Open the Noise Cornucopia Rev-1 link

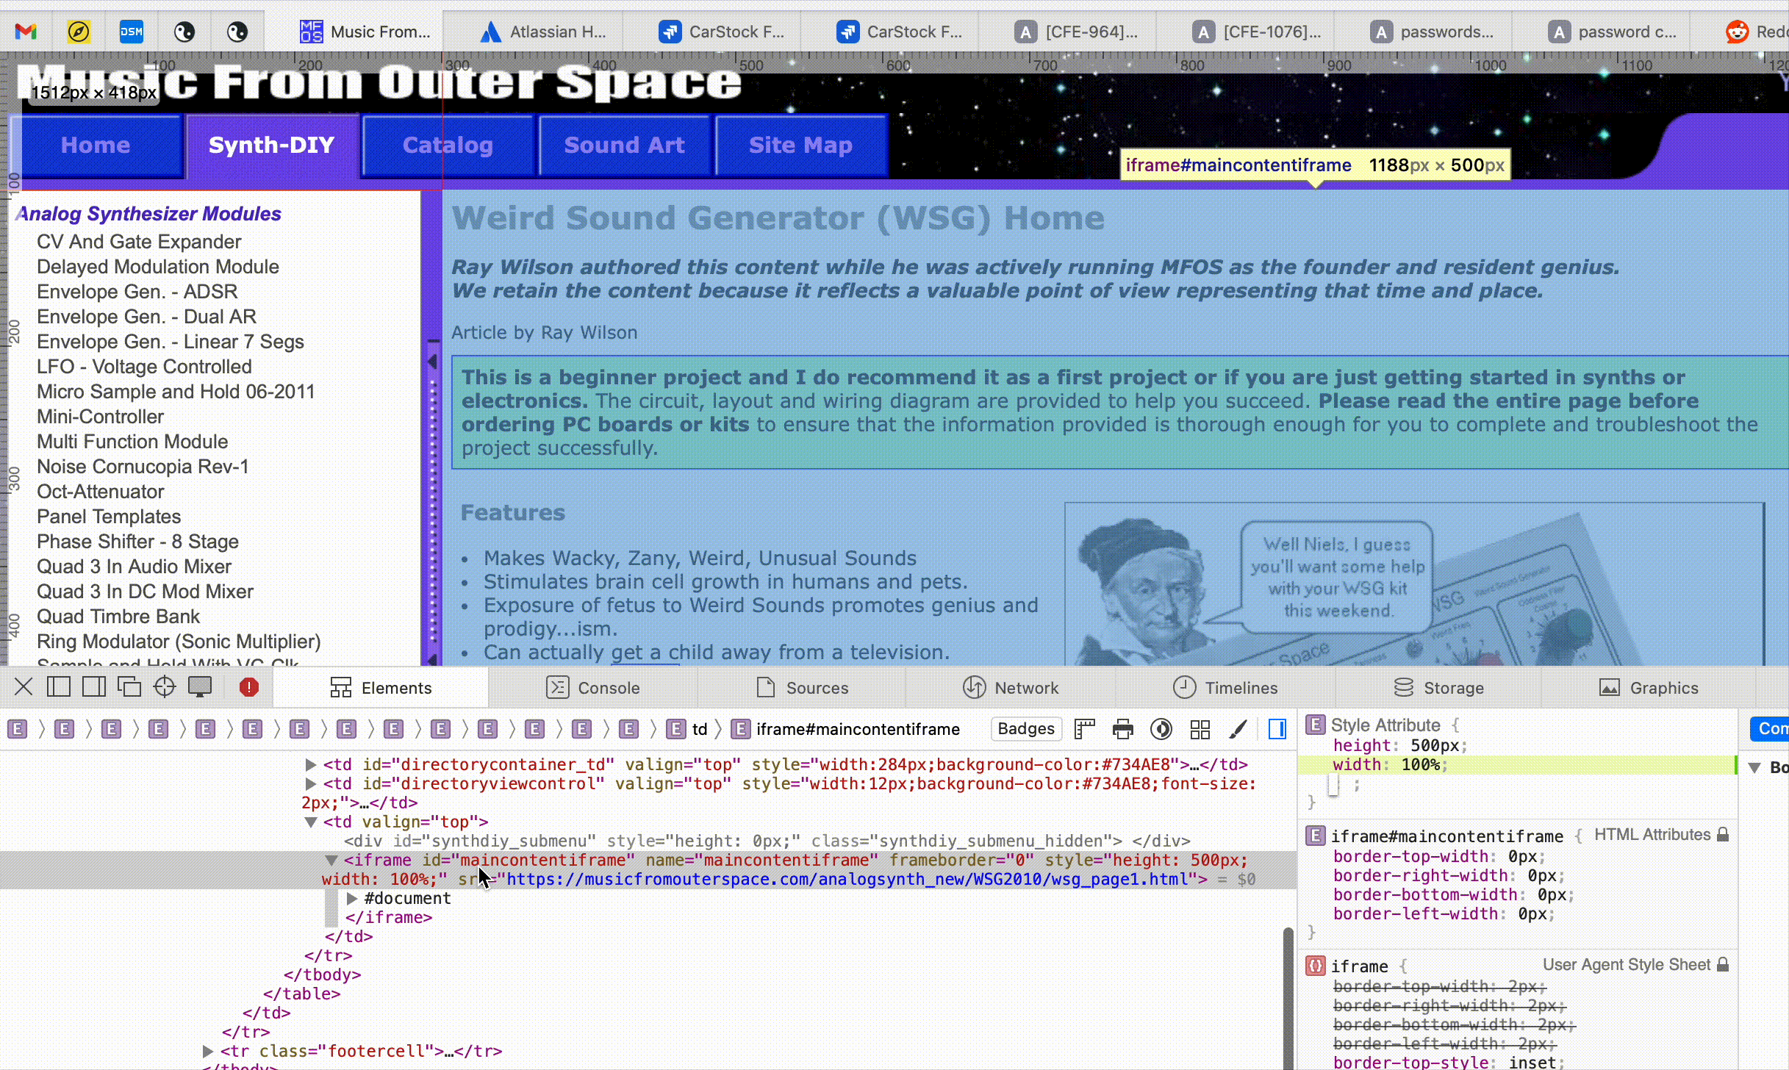143,467
